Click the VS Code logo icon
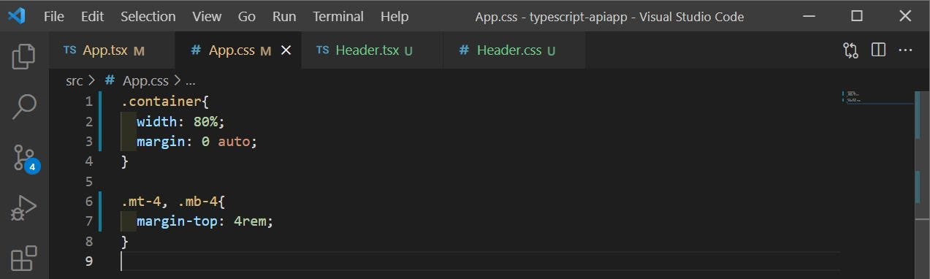930x279 pixels. point(16,15)
